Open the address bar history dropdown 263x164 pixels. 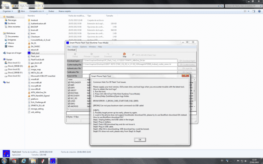click(218, 6)
